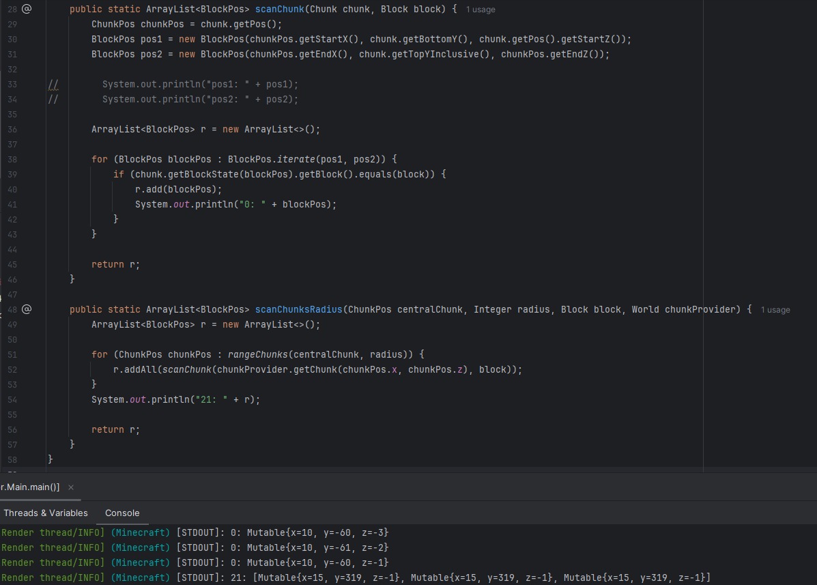Set a breakpoint at line number 41
The height and width of the screenshot is (585, 817).
13,204
